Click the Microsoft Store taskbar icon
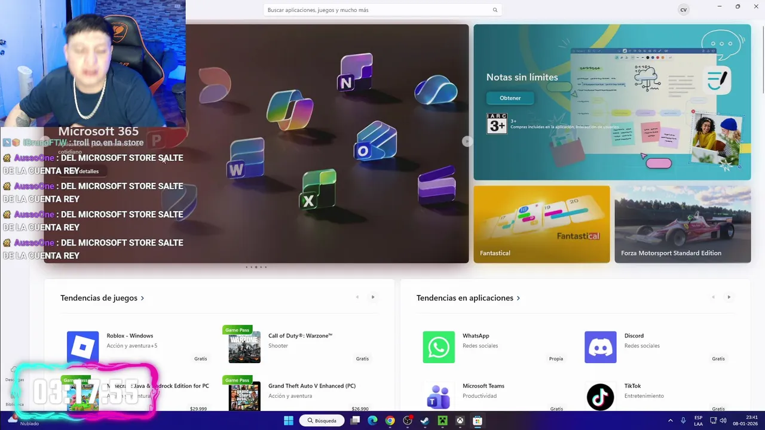 (x=477, y=420)
